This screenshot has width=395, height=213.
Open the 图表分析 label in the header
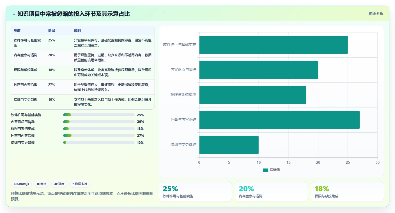pyautogui.click(x=376, y=13)
